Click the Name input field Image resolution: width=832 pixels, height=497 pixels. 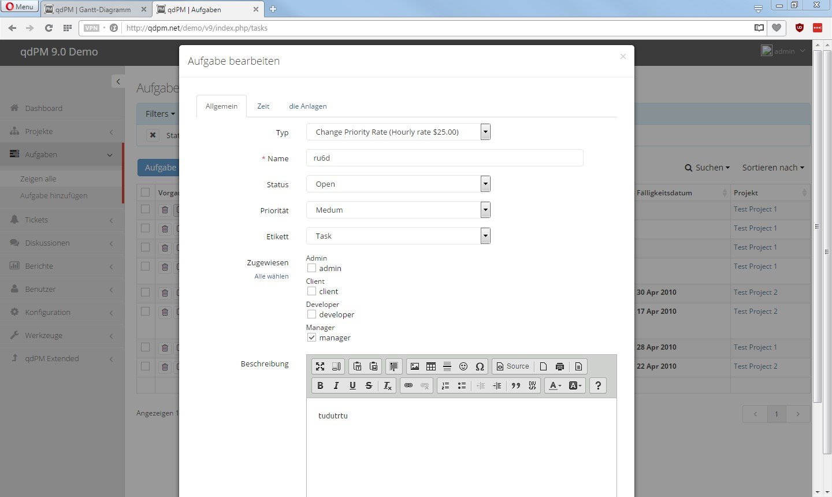click(x=444, y=158)
